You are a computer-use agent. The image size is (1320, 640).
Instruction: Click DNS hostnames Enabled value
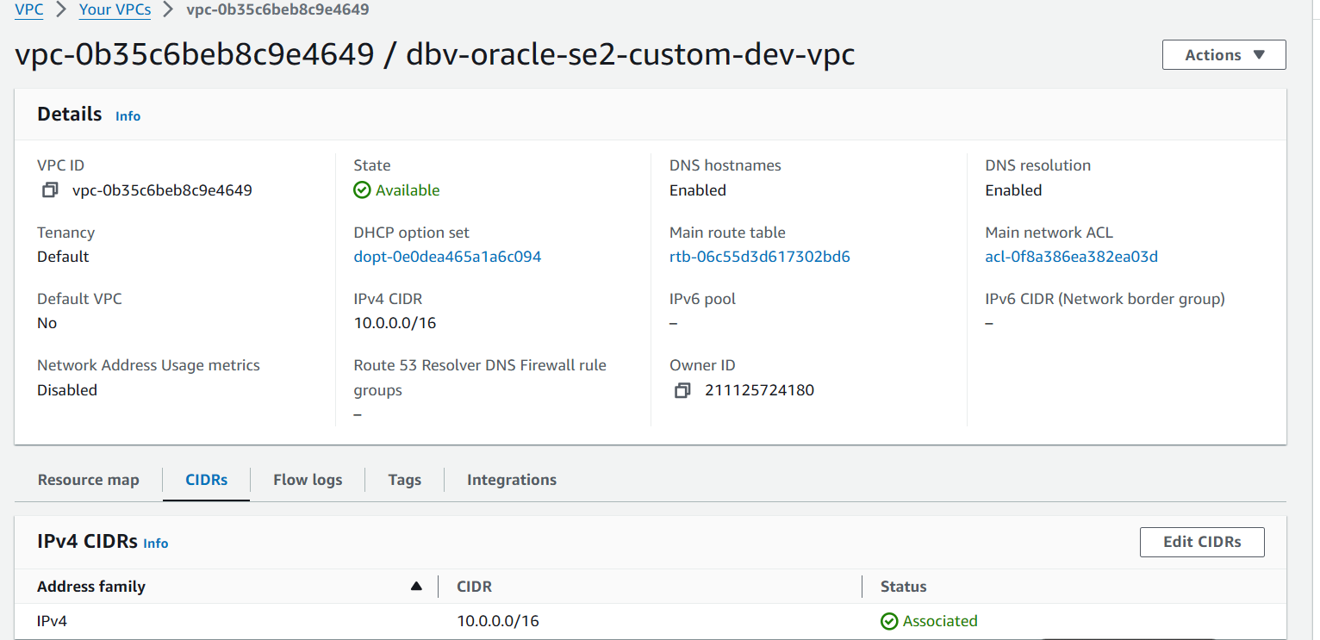(698, 190)
